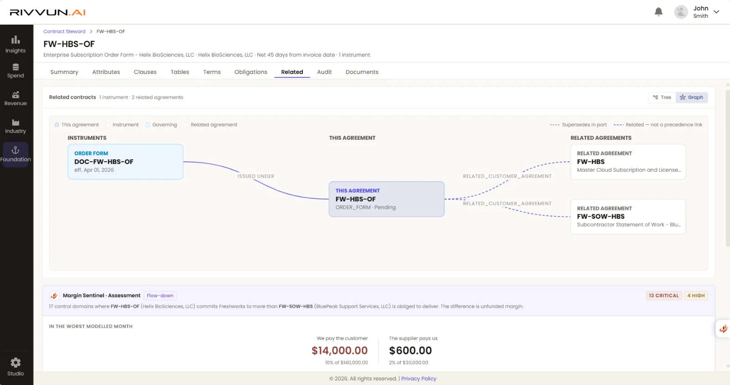Open the Privacy Policy link
Viewport: 730px width, 385px height.
click(x=418, y=379)
